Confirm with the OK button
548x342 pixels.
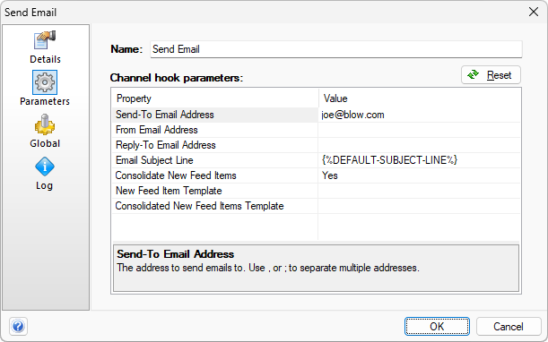[x=437, y=327]
